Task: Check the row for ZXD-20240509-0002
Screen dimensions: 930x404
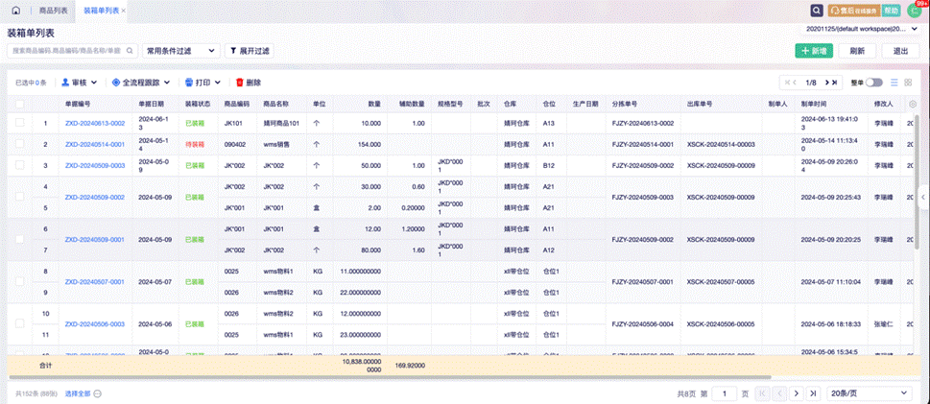Action: pos(20,197)
